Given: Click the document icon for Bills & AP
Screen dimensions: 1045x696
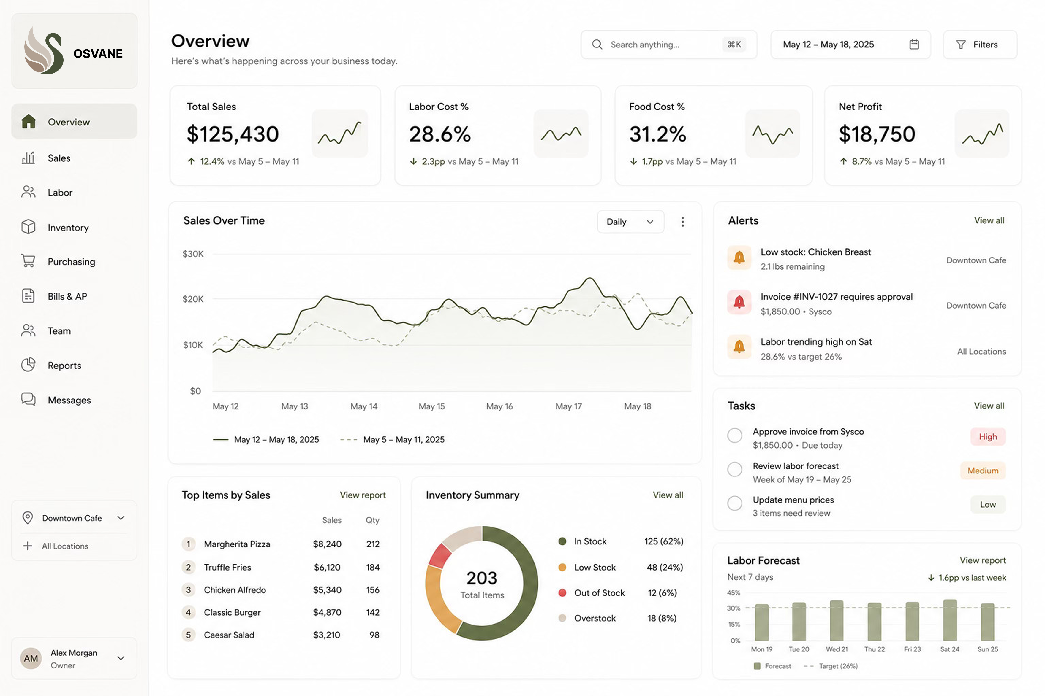Looking at the screenshot, I should [x=29, y=295].
